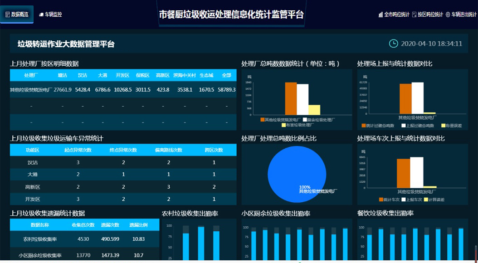Click the 遗漏比例 column header
This screenshot has height=263, width=478.
(138, 225)
